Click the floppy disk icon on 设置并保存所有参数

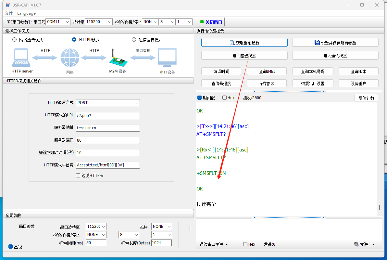click(x=317, y=43)
